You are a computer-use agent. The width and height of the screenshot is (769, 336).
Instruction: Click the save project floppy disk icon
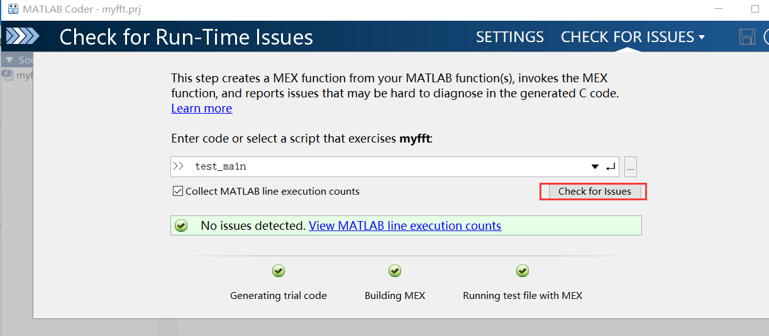(747, 37)
